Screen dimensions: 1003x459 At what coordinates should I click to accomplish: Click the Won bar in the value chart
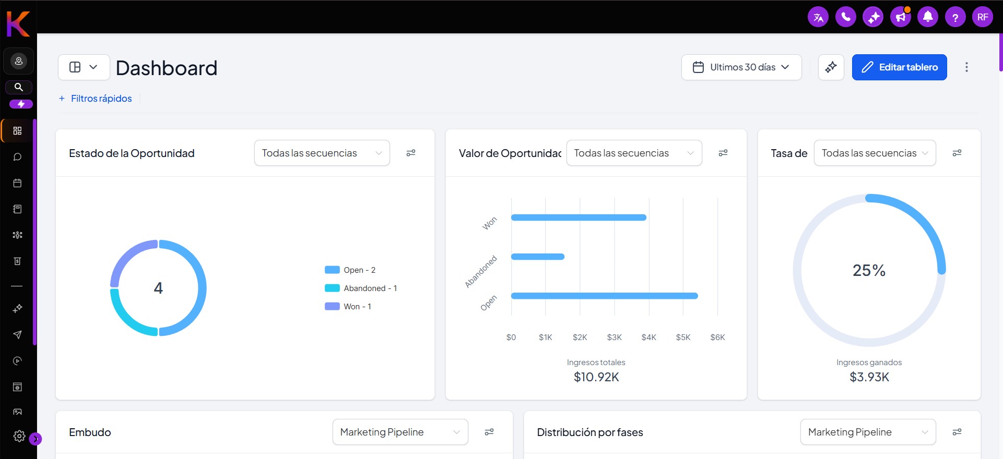point(579,218)
